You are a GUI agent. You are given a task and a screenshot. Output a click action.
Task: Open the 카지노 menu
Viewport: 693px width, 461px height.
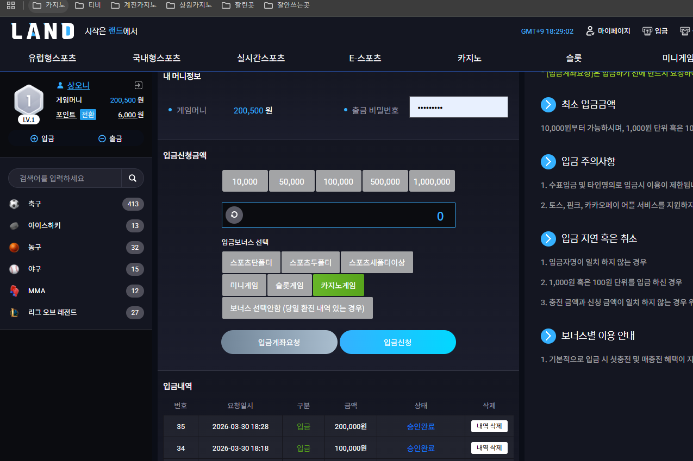[470, 58]
